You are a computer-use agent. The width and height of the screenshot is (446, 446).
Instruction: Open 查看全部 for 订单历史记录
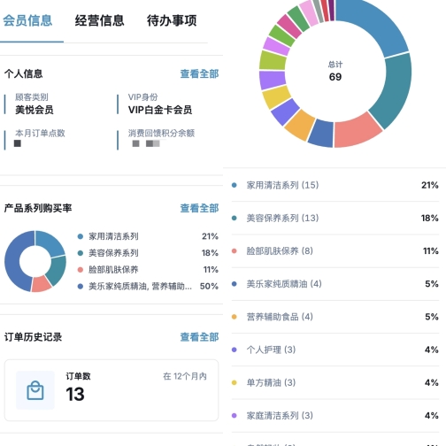[199, 337]
